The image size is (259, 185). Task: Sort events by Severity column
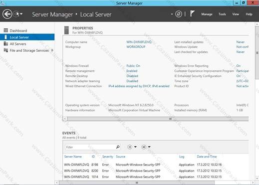108,157
